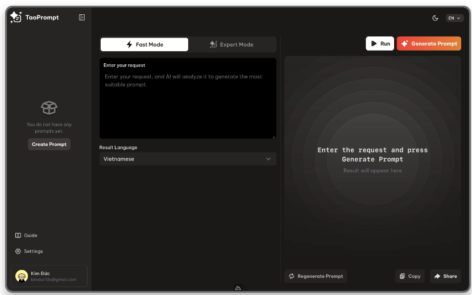The image size is (472, 295).
Task: Click the triangular logo at the bottom center
Action: pyautogui.click(x=238, y=288)
